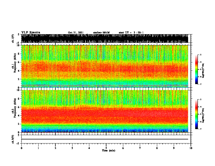Select time axis tick label 9
Screen dimensions: 215x166
tap(174, 148)
